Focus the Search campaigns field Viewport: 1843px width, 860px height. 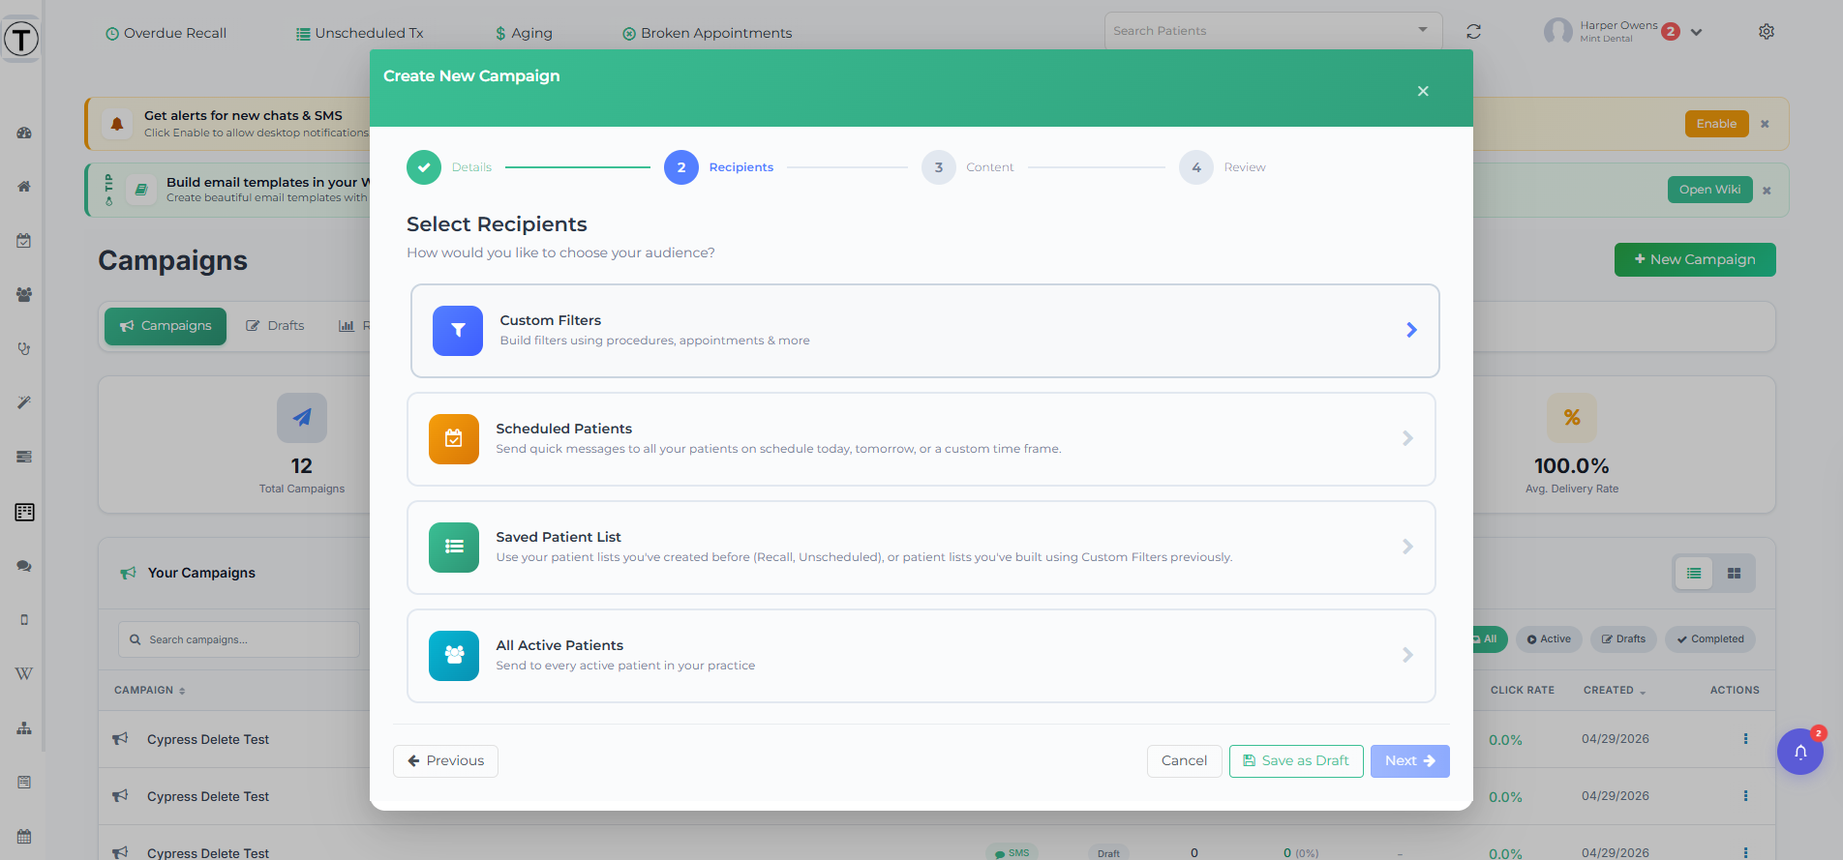tap(239, 639)
